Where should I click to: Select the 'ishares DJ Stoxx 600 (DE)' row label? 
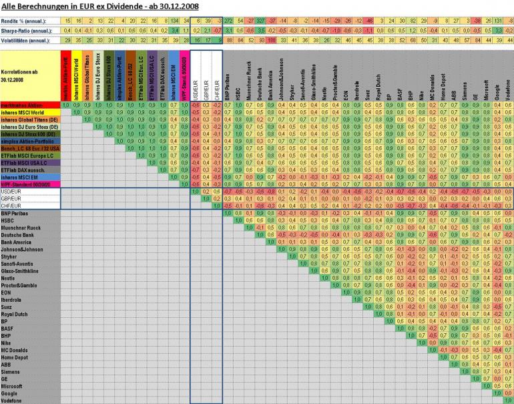[31, 134]
